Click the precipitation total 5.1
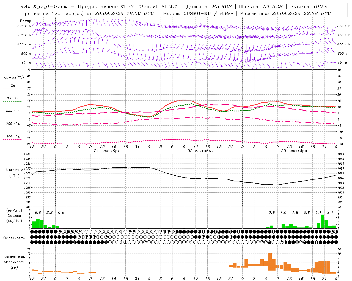Image resolution: width=352 pixels, height=281 pixels. click(318, 213)
